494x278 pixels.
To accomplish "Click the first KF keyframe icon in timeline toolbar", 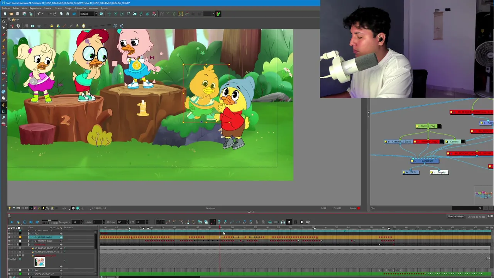I will point(219,222).
